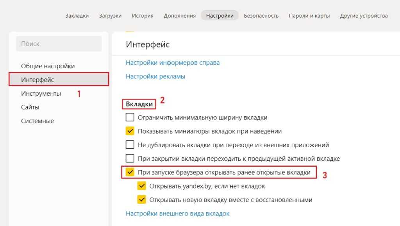The image size is (400, 226).
Task: Uncheck Показывать миниатюры вкладок при наведении
Action: coord(130,131)
